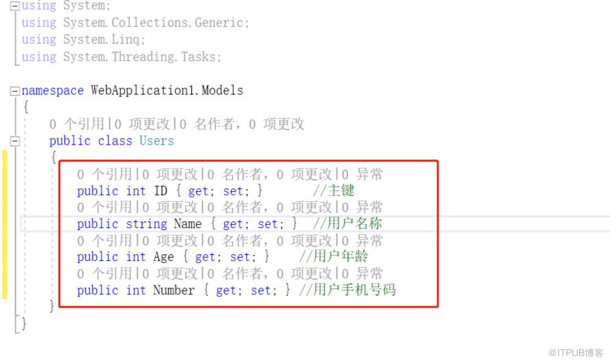Image resolution: width=610 pixels, height=363 pixels.
Task: Place cursor on 'WebApplication1.Models' namespace name
Action: coord(167,90)
